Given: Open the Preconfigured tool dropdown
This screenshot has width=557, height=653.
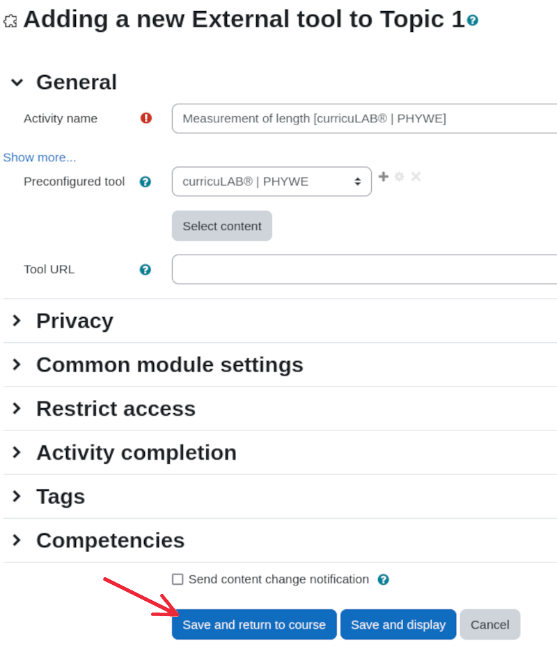Looking at the screenshot, I should point(272,182).
